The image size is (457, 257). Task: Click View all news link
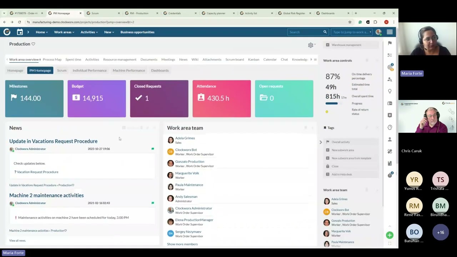pos(17,241)
